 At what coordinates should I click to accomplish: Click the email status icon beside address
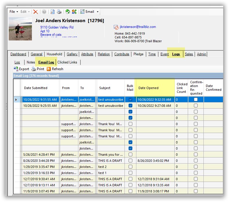pos(116,27)
